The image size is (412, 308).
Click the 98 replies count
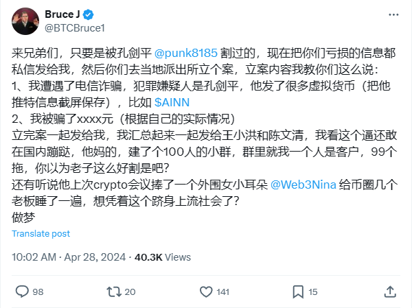tap(38, 292)
